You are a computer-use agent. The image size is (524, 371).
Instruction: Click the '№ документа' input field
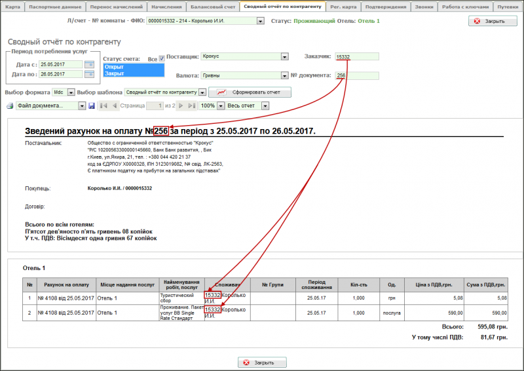356,75
